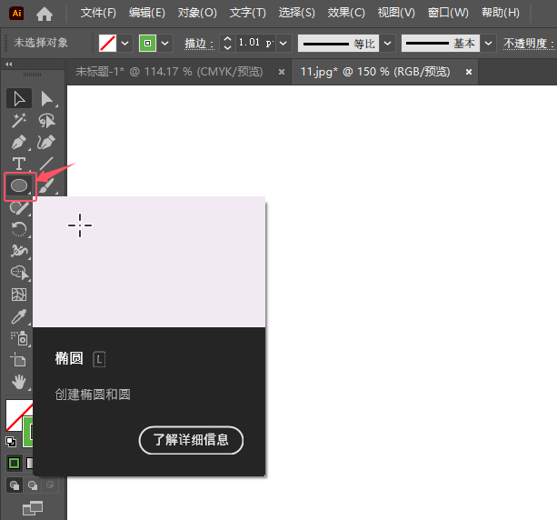
Task: Click the stroke weight stepper arrows
Action: point(227,44)
